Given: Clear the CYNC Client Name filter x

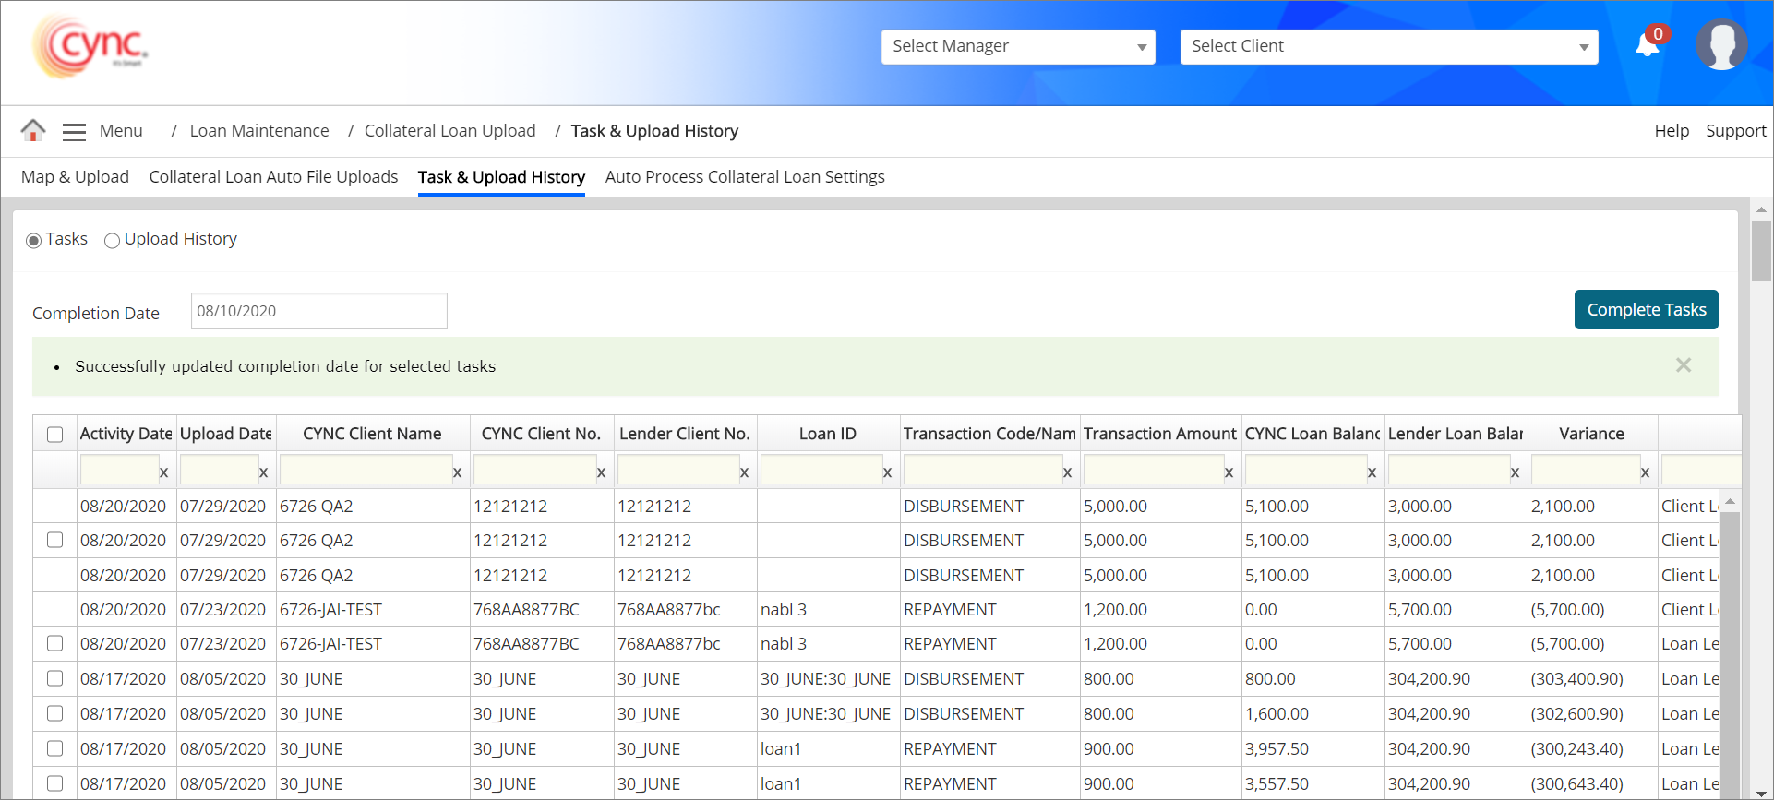Looking at the screenshot, I should pos(457,472).
